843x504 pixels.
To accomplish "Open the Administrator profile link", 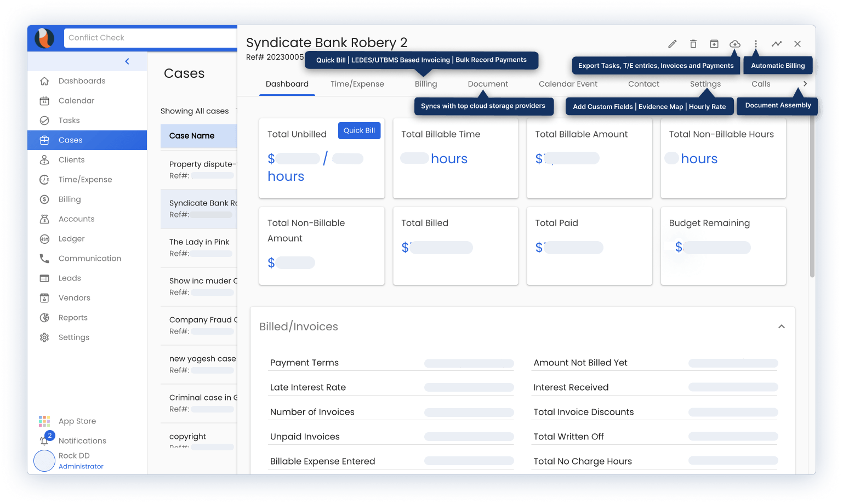I will point(81,466).
